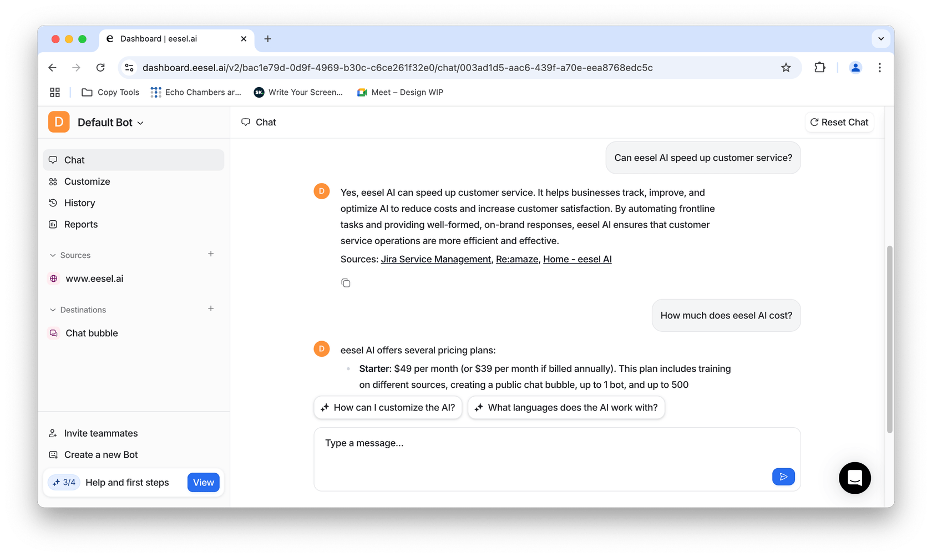Viewport: 932px width, 557px height.
Task: Go to the History page
Action: (x=80, y=203)
